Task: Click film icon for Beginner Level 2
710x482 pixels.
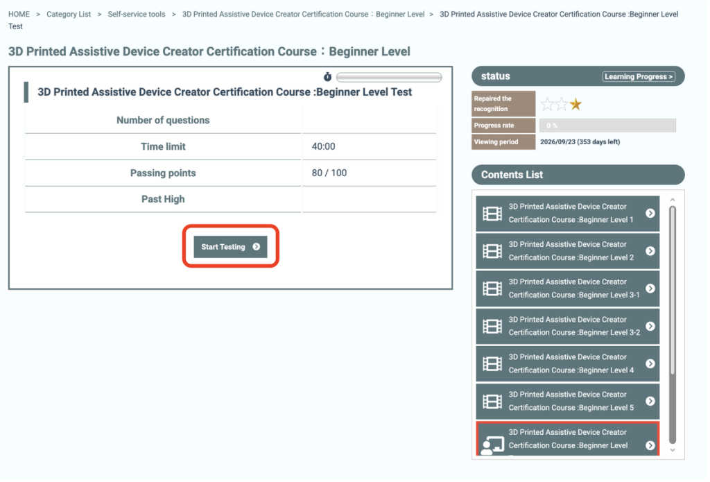Action: [492, 250]
